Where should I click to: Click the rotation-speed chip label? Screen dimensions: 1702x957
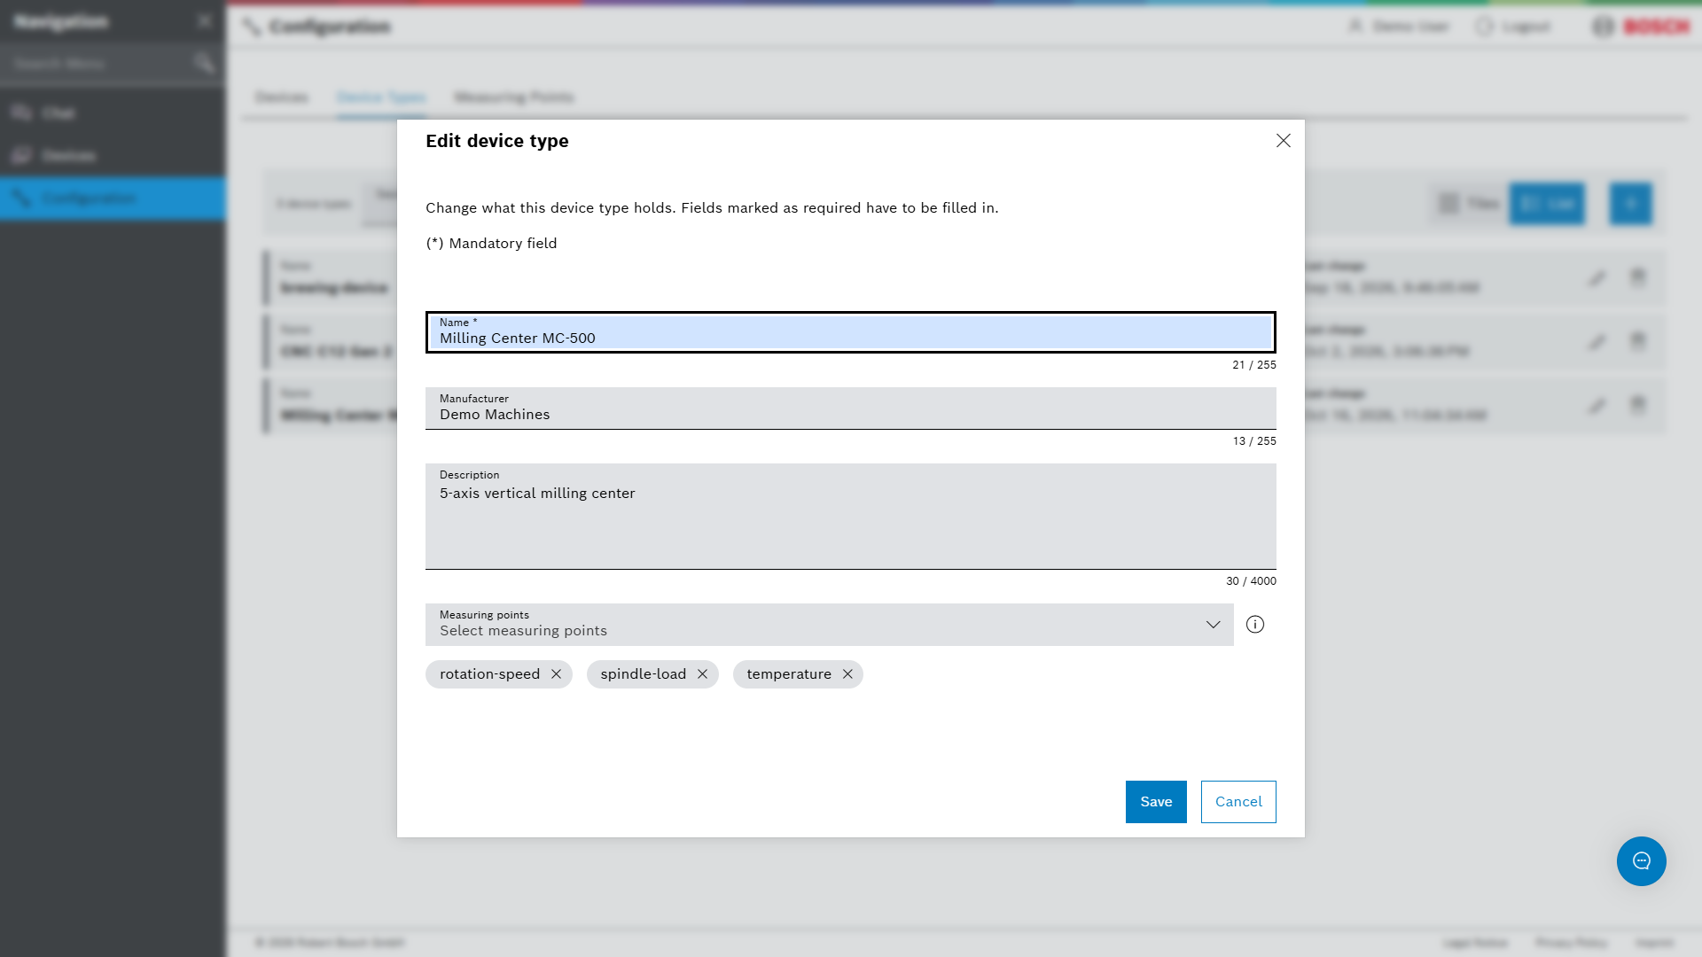(489, 674)
